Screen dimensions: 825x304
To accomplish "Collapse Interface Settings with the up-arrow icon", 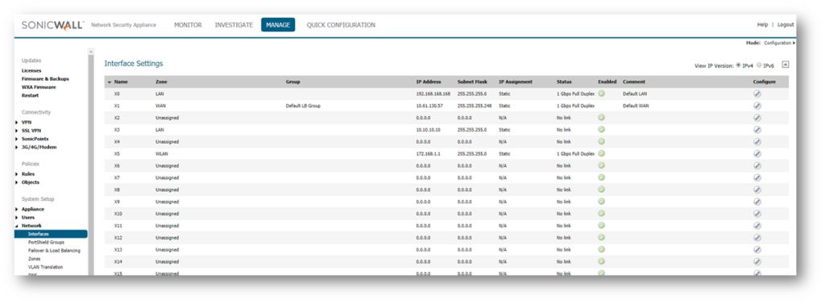I will [785, 65].
